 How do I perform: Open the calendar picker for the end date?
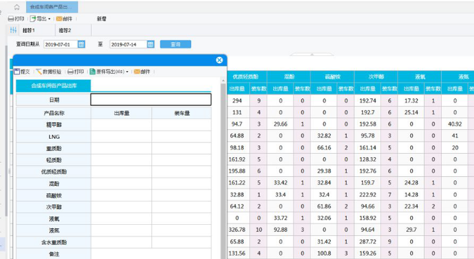pos(151,44)
